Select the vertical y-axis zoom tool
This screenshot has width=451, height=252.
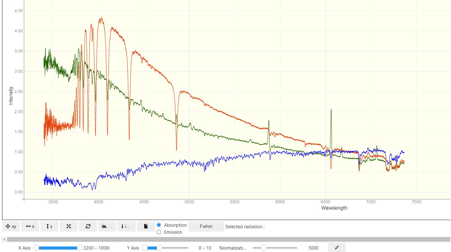49,226
